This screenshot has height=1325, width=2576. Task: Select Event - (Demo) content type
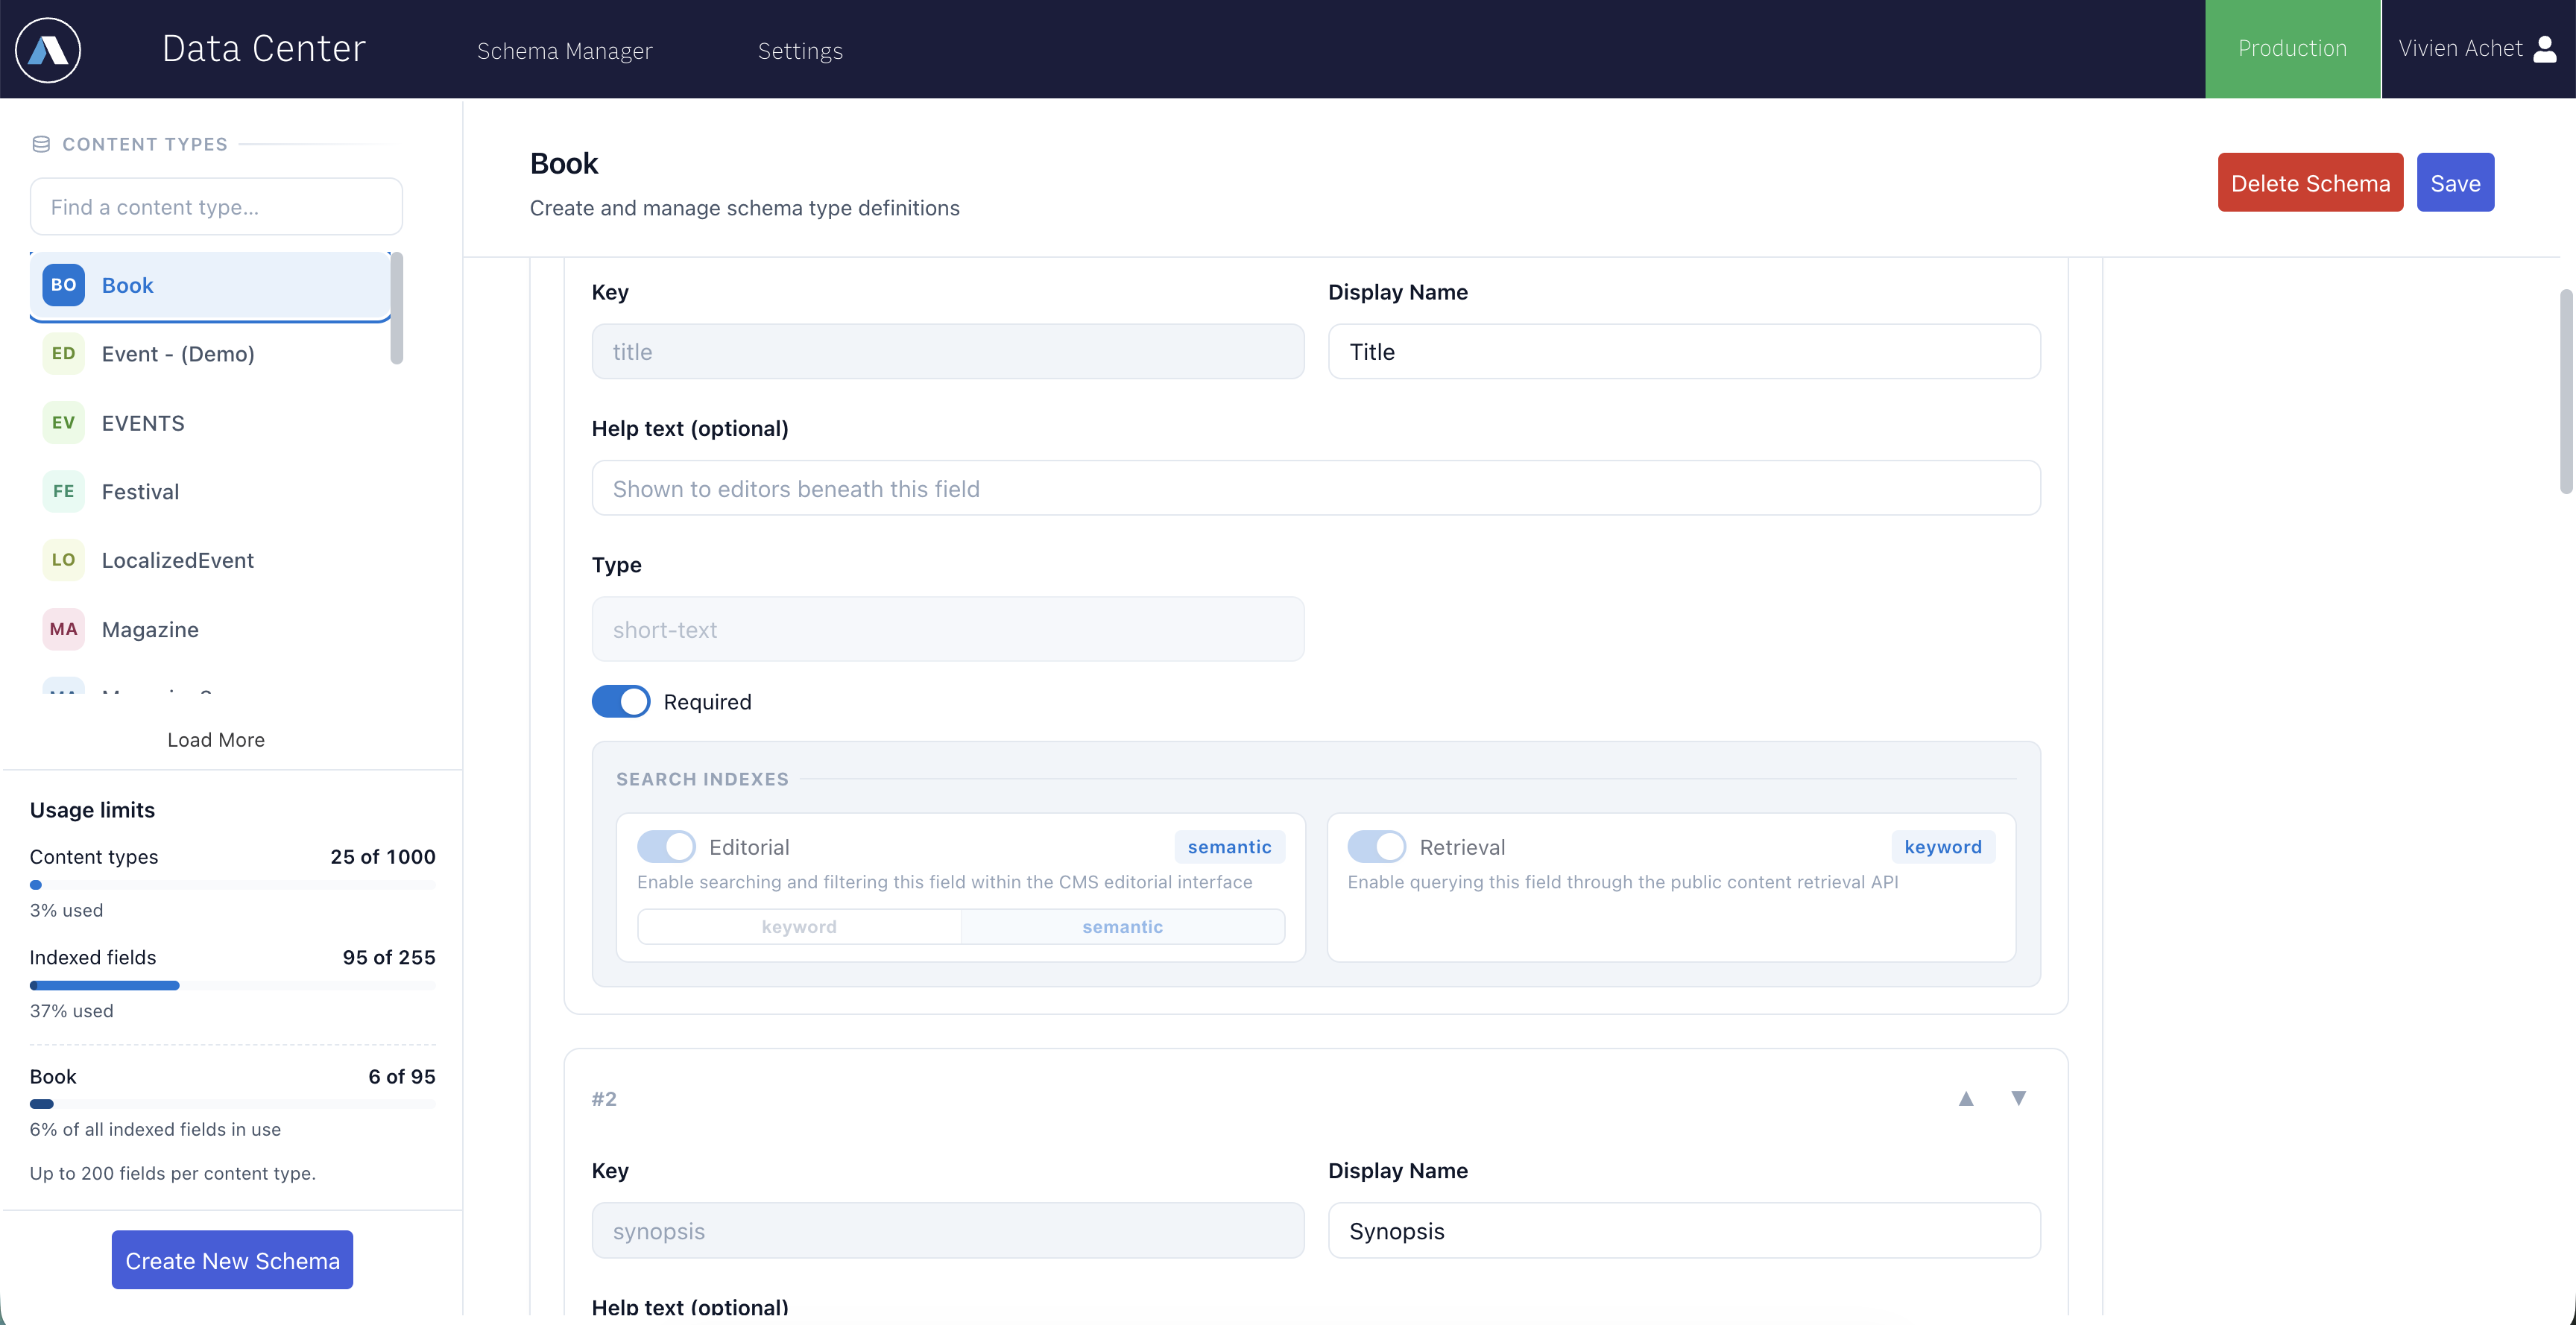click(x=210, y=354)
